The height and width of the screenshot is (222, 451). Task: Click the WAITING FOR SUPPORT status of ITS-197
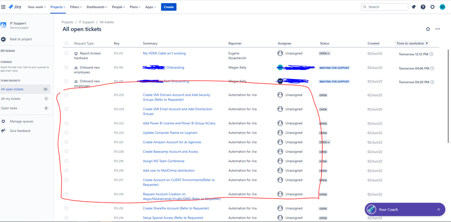pos(334,68)
